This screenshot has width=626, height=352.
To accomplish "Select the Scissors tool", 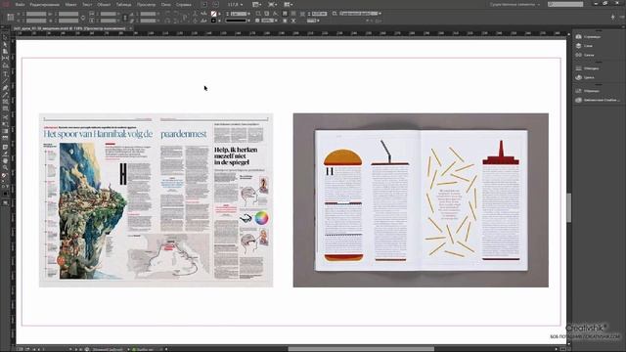I will [x=5, y=117].
